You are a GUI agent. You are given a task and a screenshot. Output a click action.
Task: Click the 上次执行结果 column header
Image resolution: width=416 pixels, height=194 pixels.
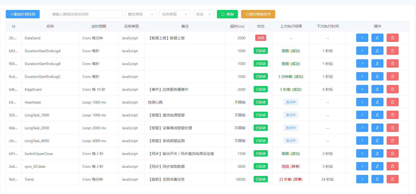tap(291, 26)
